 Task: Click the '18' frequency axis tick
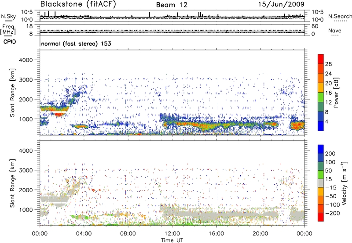(x=29, y=26)
